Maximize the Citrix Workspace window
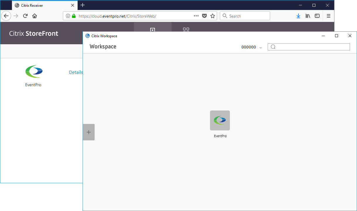This screenshot has height=211, width=357. [336, 36]
